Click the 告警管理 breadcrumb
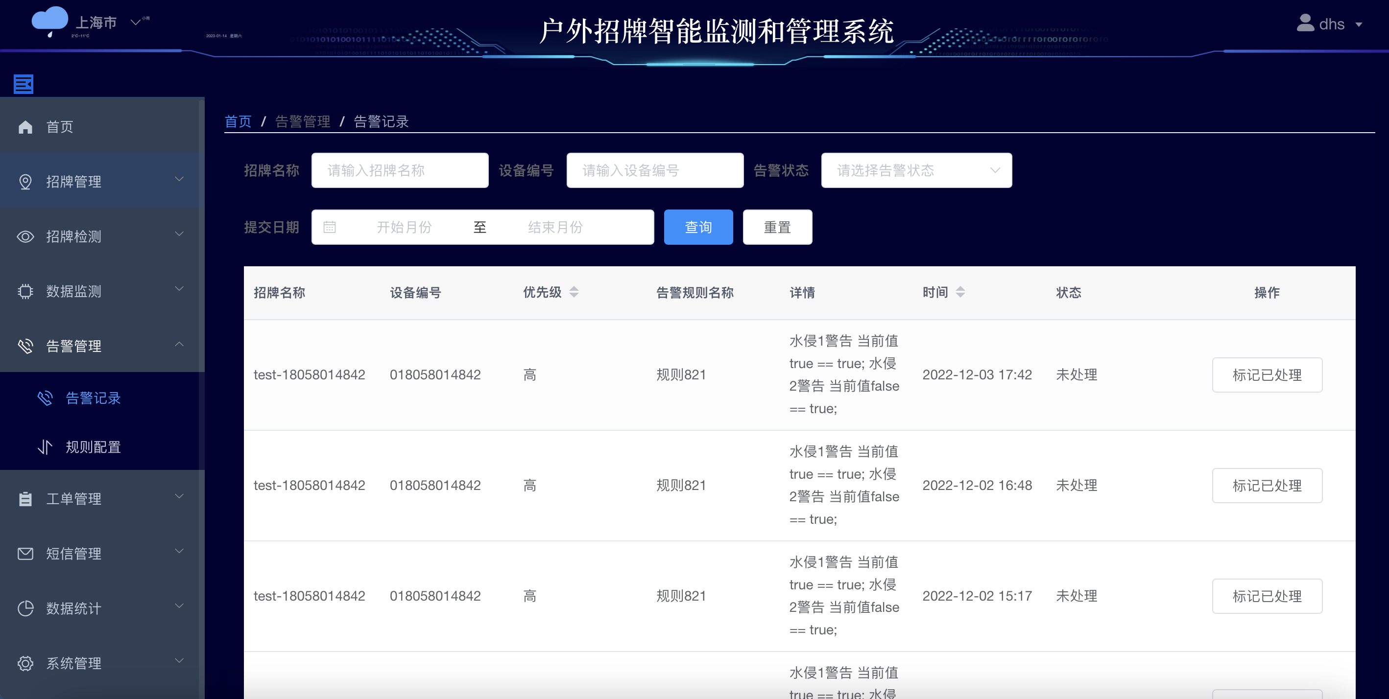The width and height of the screenshot is (1389, 699). coord(303,122)
